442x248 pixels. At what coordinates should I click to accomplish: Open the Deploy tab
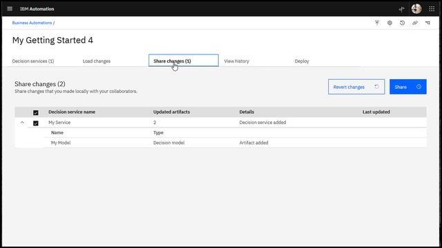pyautogui.click(x=302, y=61)
